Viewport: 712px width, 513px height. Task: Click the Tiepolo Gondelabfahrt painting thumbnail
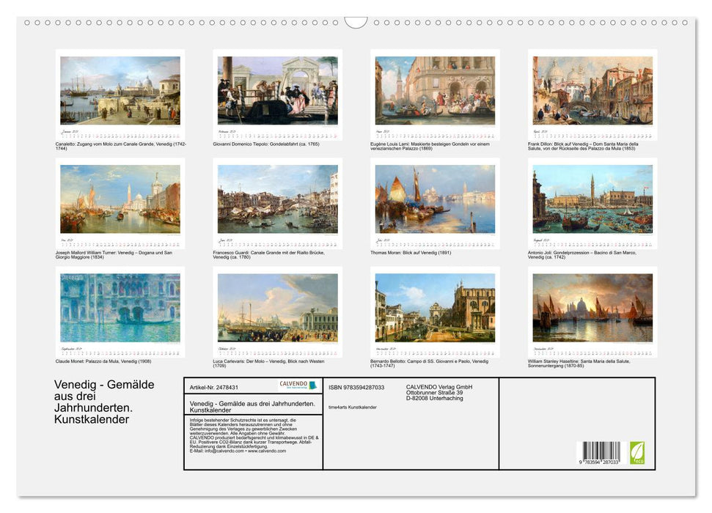coord(277,90)
